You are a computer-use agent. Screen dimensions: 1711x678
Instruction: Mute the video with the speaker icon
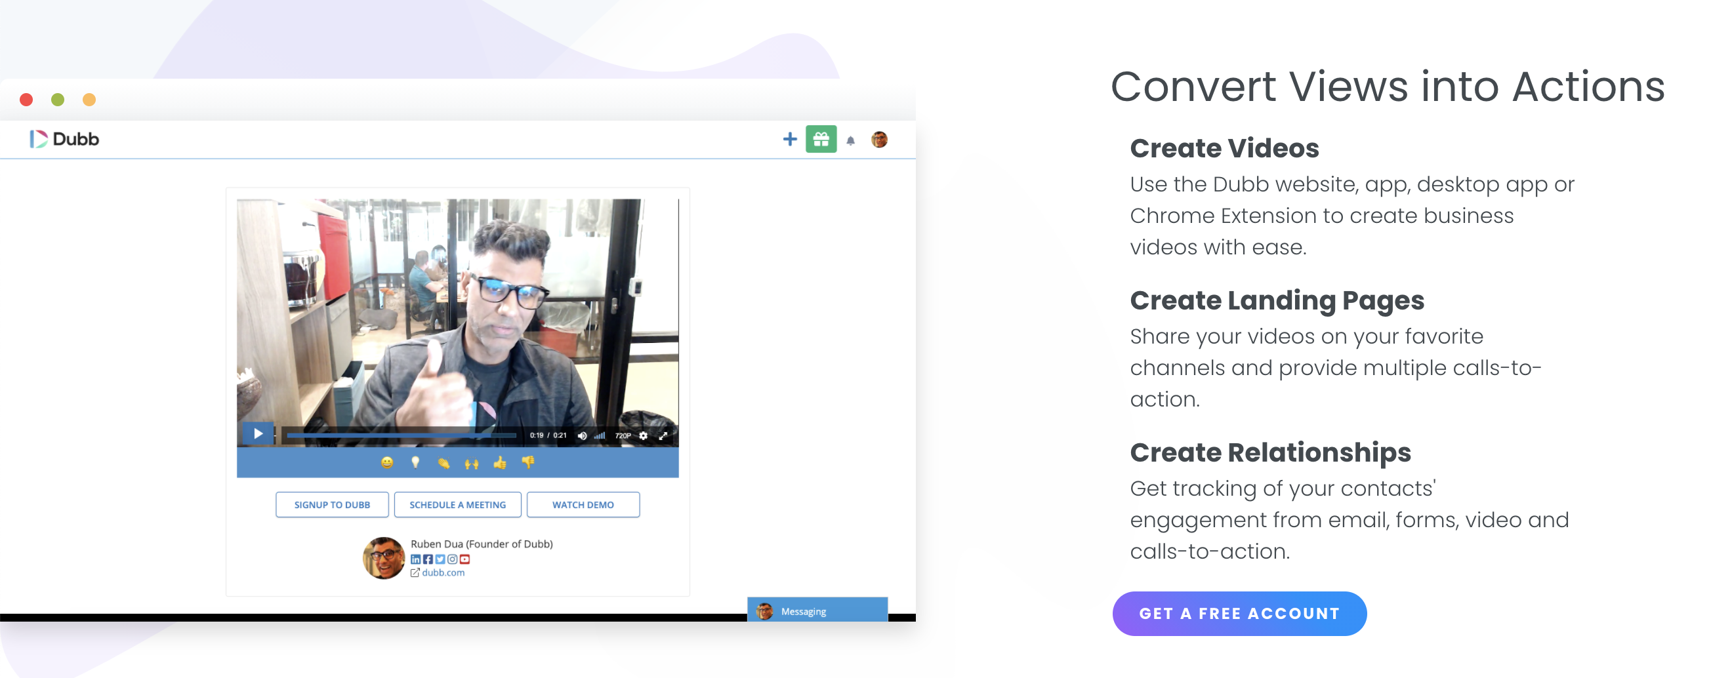(582, 435)
